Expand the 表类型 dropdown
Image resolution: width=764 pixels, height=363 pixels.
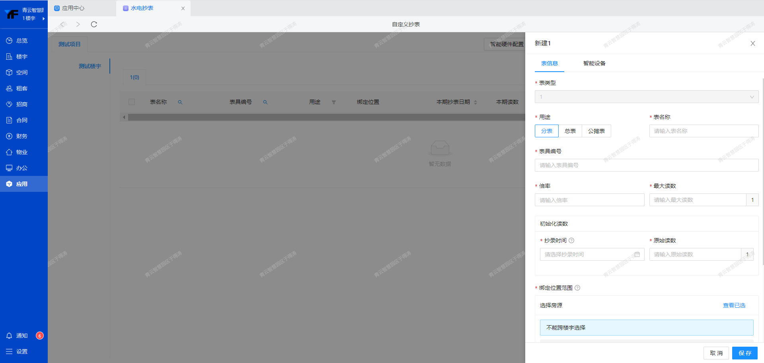coord(646,97)
